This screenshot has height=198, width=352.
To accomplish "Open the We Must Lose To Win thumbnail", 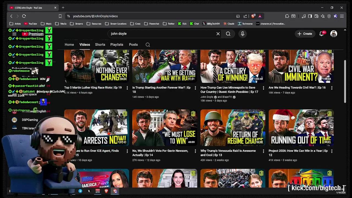I will click(165, 128).
